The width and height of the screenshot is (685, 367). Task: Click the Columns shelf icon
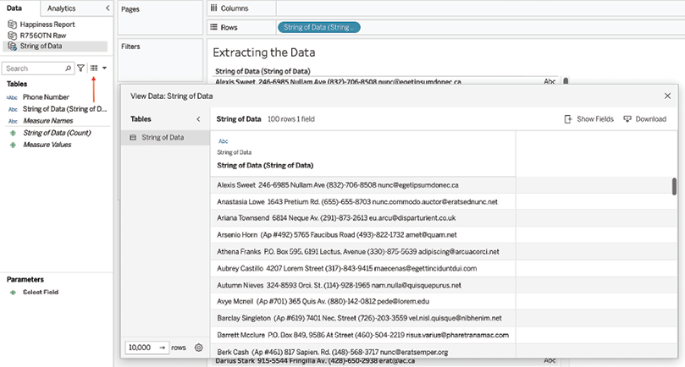coord(213,8)
